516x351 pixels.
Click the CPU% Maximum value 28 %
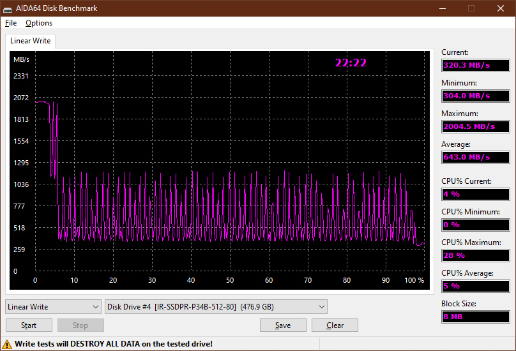click(x=476, y=255)
